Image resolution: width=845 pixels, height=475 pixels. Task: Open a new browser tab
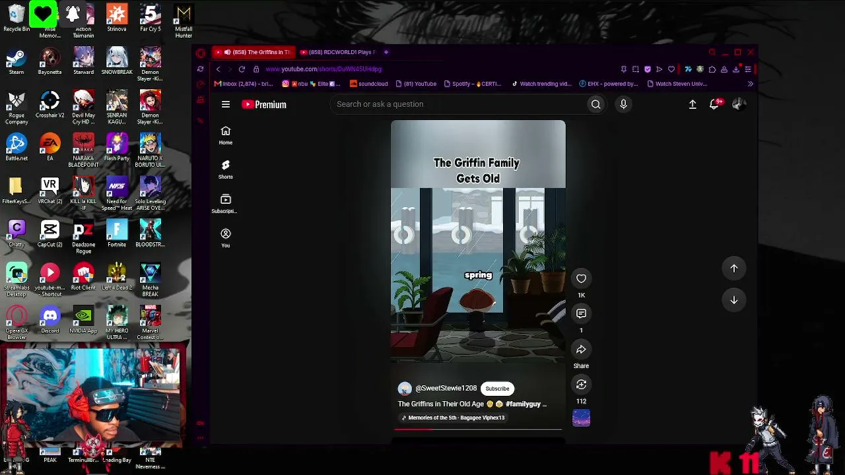click(386, 52)
